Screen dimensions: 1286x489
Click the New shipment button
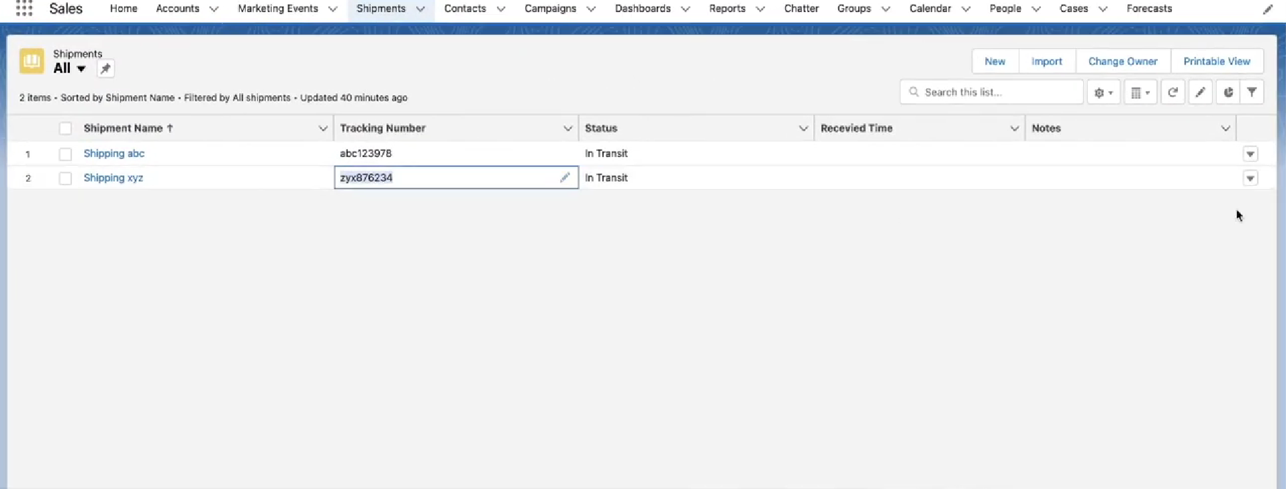pos(995,61)
